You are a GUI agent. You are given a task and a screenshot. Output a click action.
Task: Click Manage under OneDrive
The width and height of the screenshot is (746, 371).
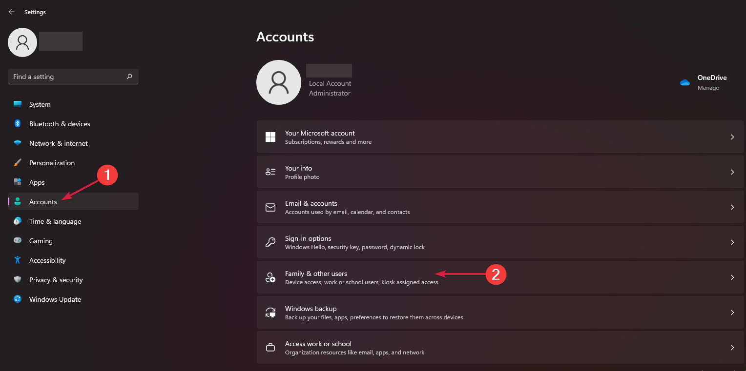[708, 88]
